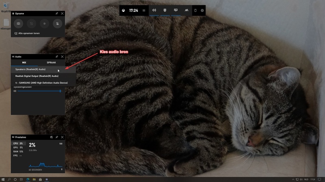Screen dimensions: 325x182
Task: Start recording with the round record button
Action: pos(44,23)
